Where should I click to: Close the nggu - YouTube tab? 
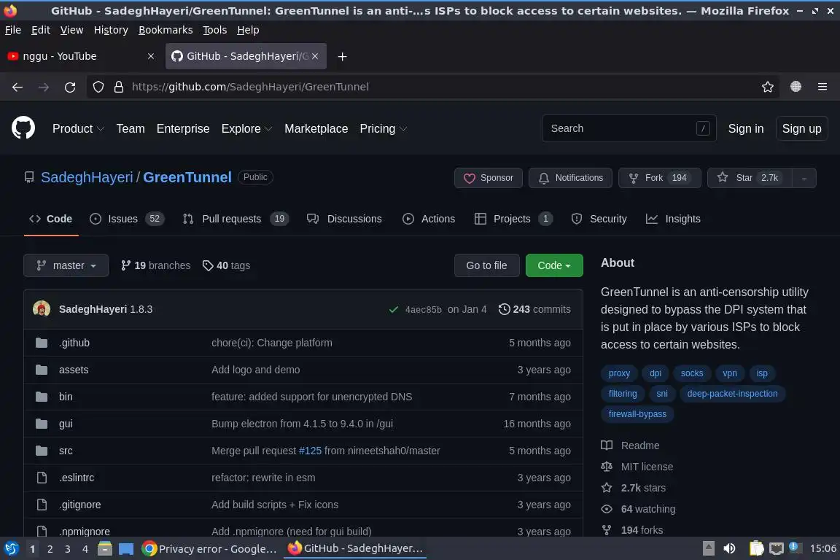tap(151, 56)
